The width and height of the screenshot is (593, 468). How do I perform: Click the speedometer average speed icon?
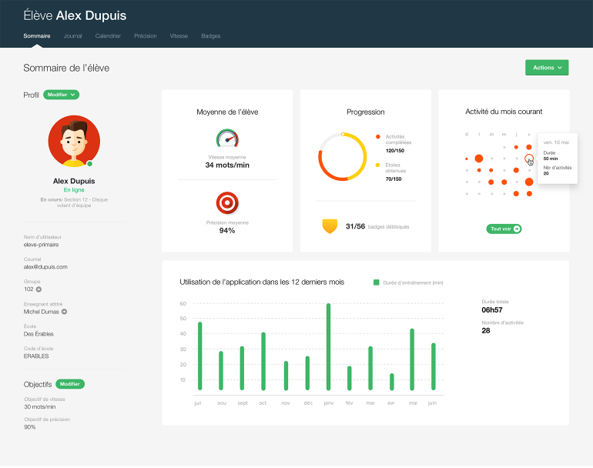tap(227, 138)
